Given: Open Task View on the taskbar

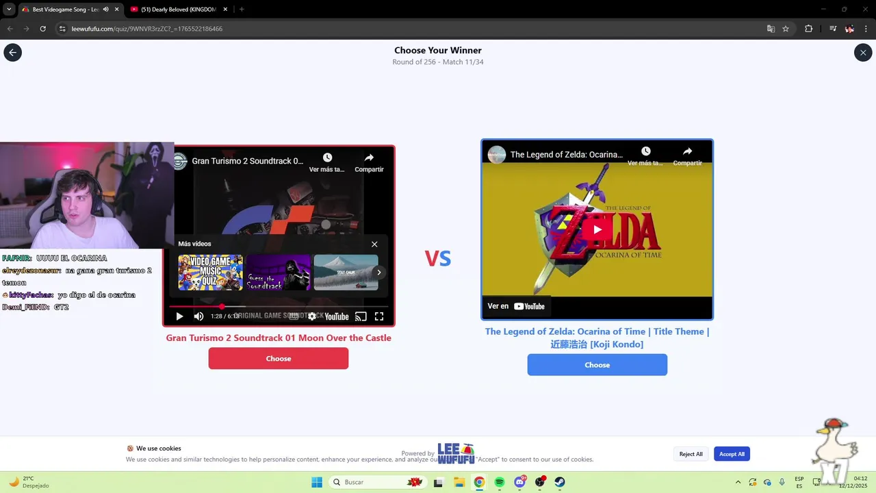Looking at the screenshot, I should tap(438, 482).
